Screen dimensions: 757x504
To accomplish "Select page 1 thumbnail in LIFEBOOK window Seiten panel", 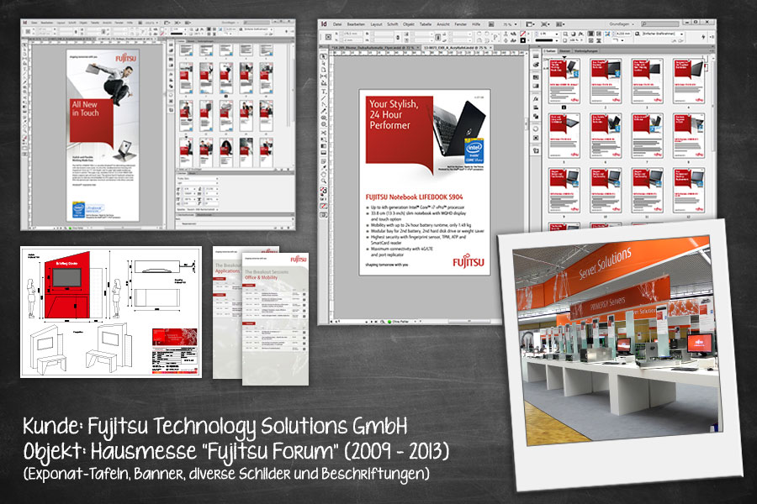I will [564, 80].
